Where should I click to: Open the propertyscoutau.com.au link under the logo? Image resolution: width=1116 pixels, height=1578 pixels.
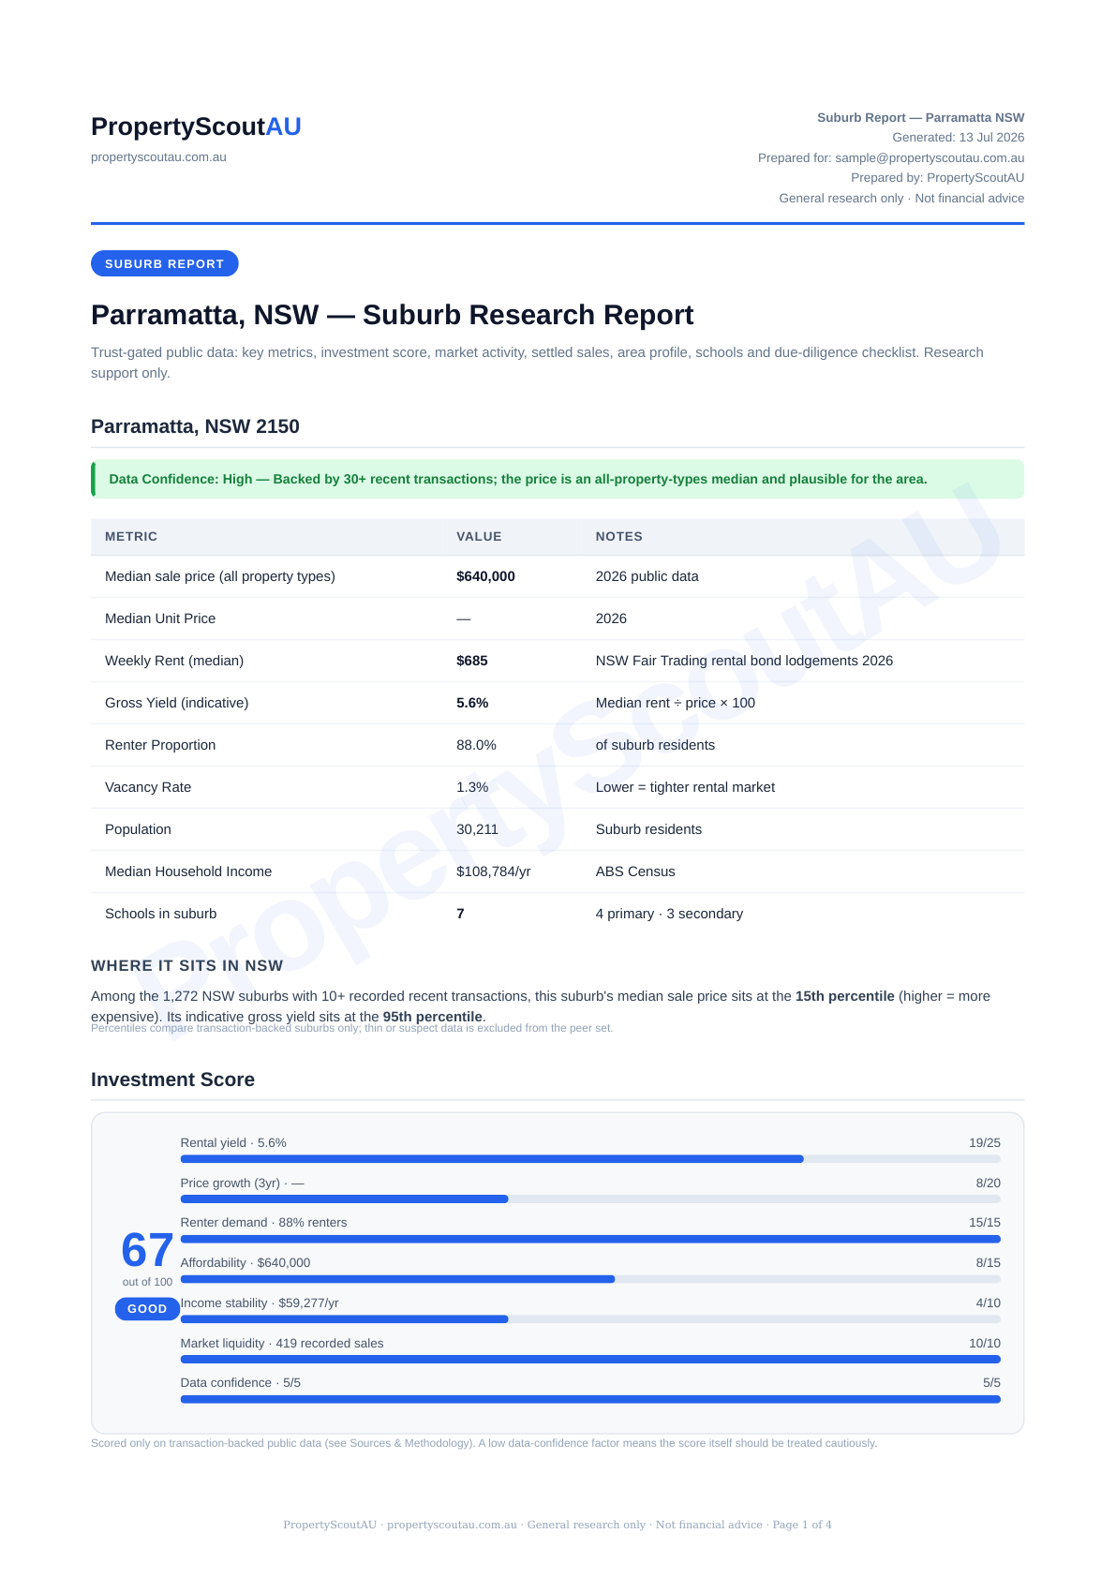[158, 157]
